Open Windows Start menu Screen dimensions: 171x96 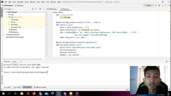tap(3, 94)
